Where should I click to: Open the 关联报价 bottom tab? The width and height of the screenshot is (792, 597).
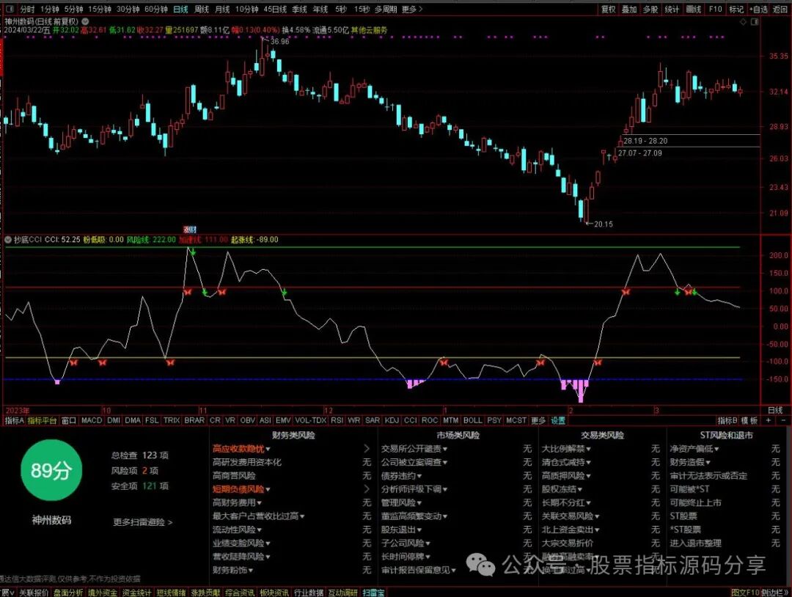click(33, 593)
